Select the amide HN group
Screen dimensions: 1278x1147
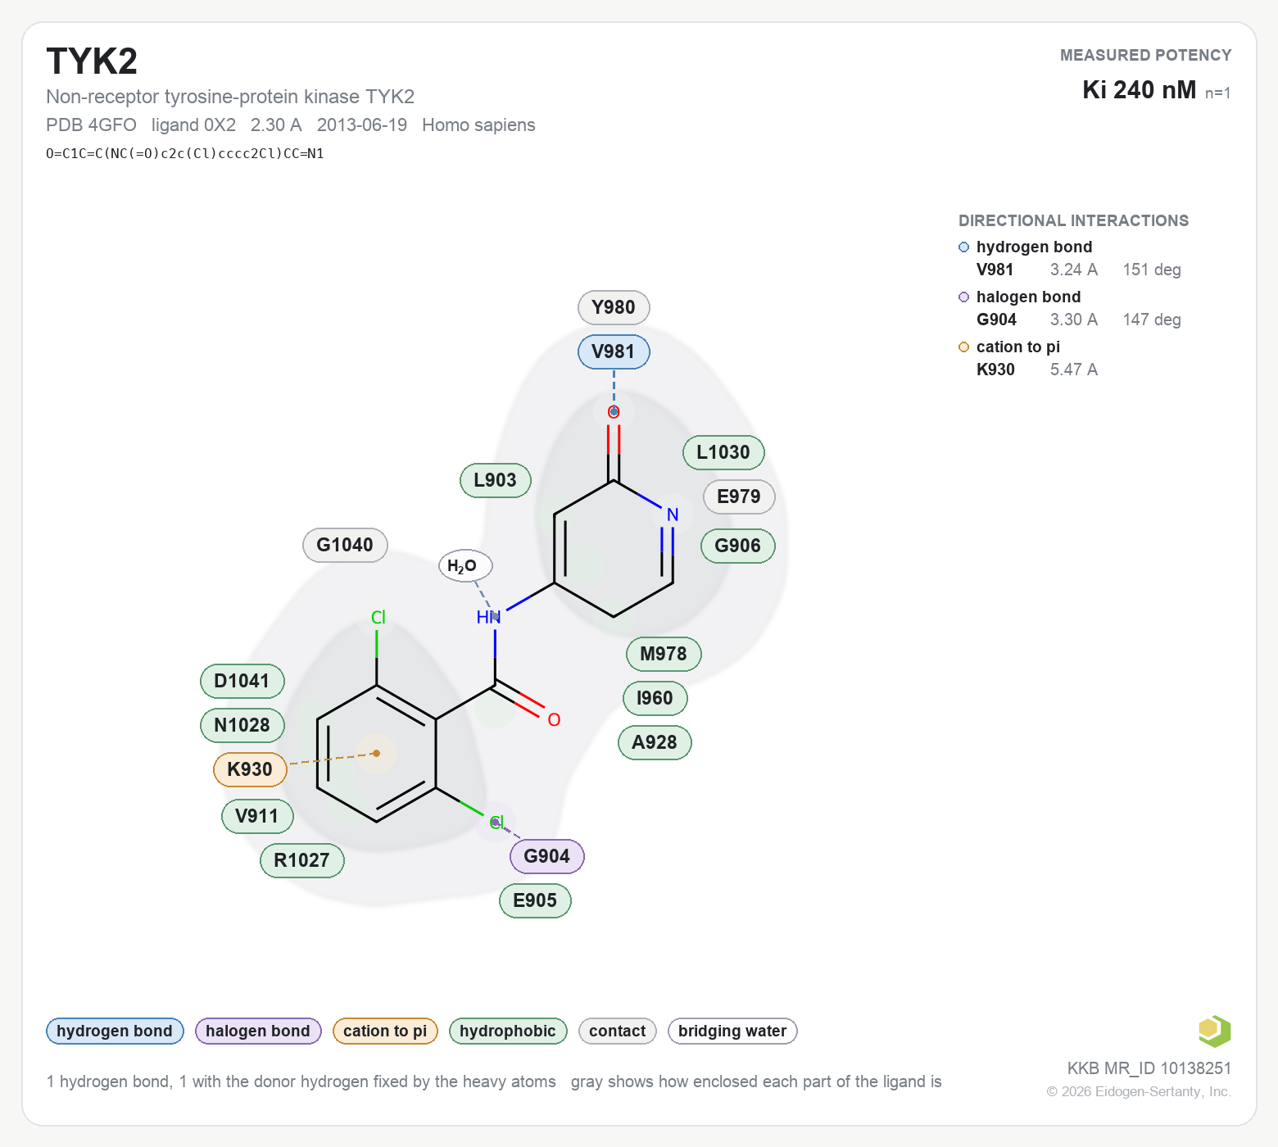pos(488,617)
